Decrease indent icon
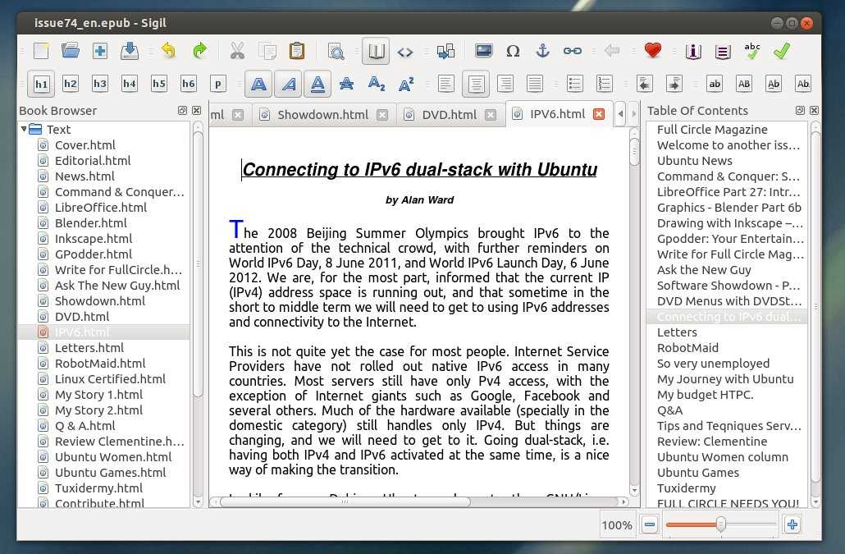This screenshot has height=554, width=845. tap(645, 84)
